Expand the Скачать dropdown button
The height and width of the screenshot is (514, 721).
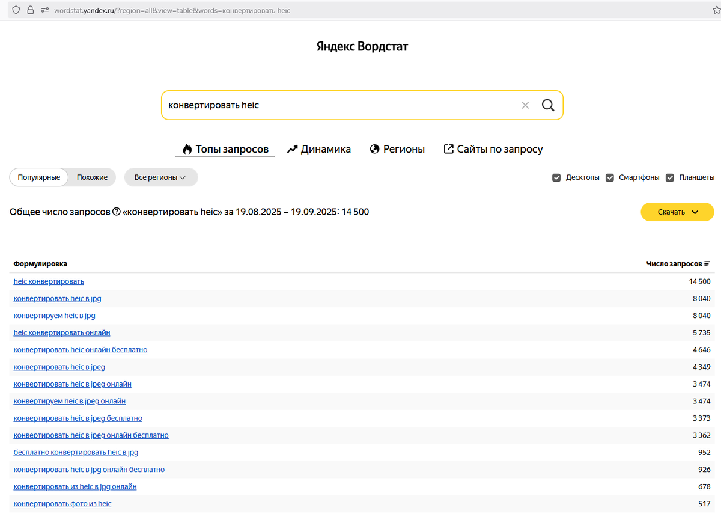677,212
